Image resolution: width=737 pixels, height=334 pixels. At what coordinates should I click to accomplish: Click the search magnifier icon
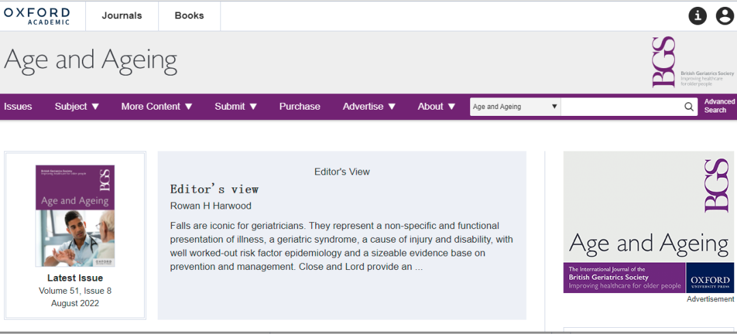pyautogui.click(x=689, y=106)
